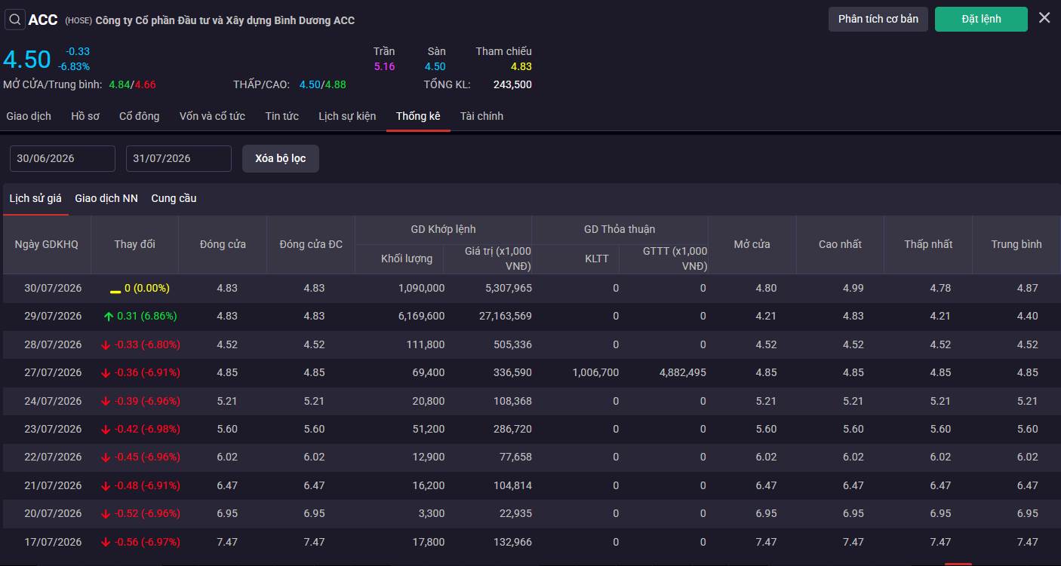Select the Cổ đông tab
Viewport: 1061px width, 566px height.
140,116
